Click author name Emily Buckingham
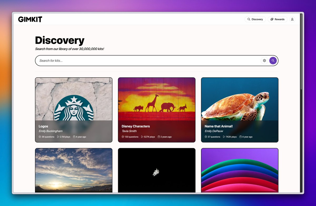 pos(51,131)
